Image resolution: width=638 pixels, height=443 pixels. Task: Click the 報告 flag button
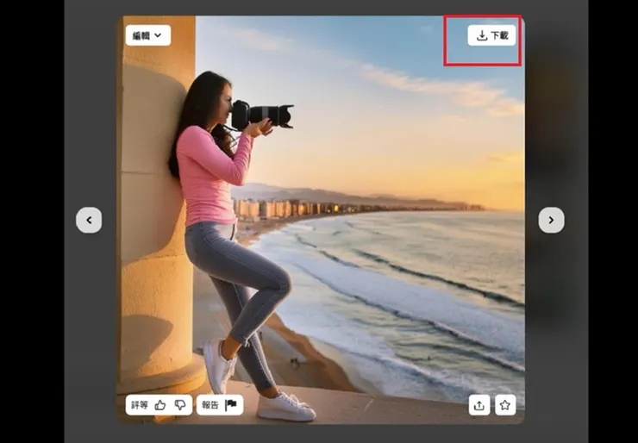[x=220, y=405]
